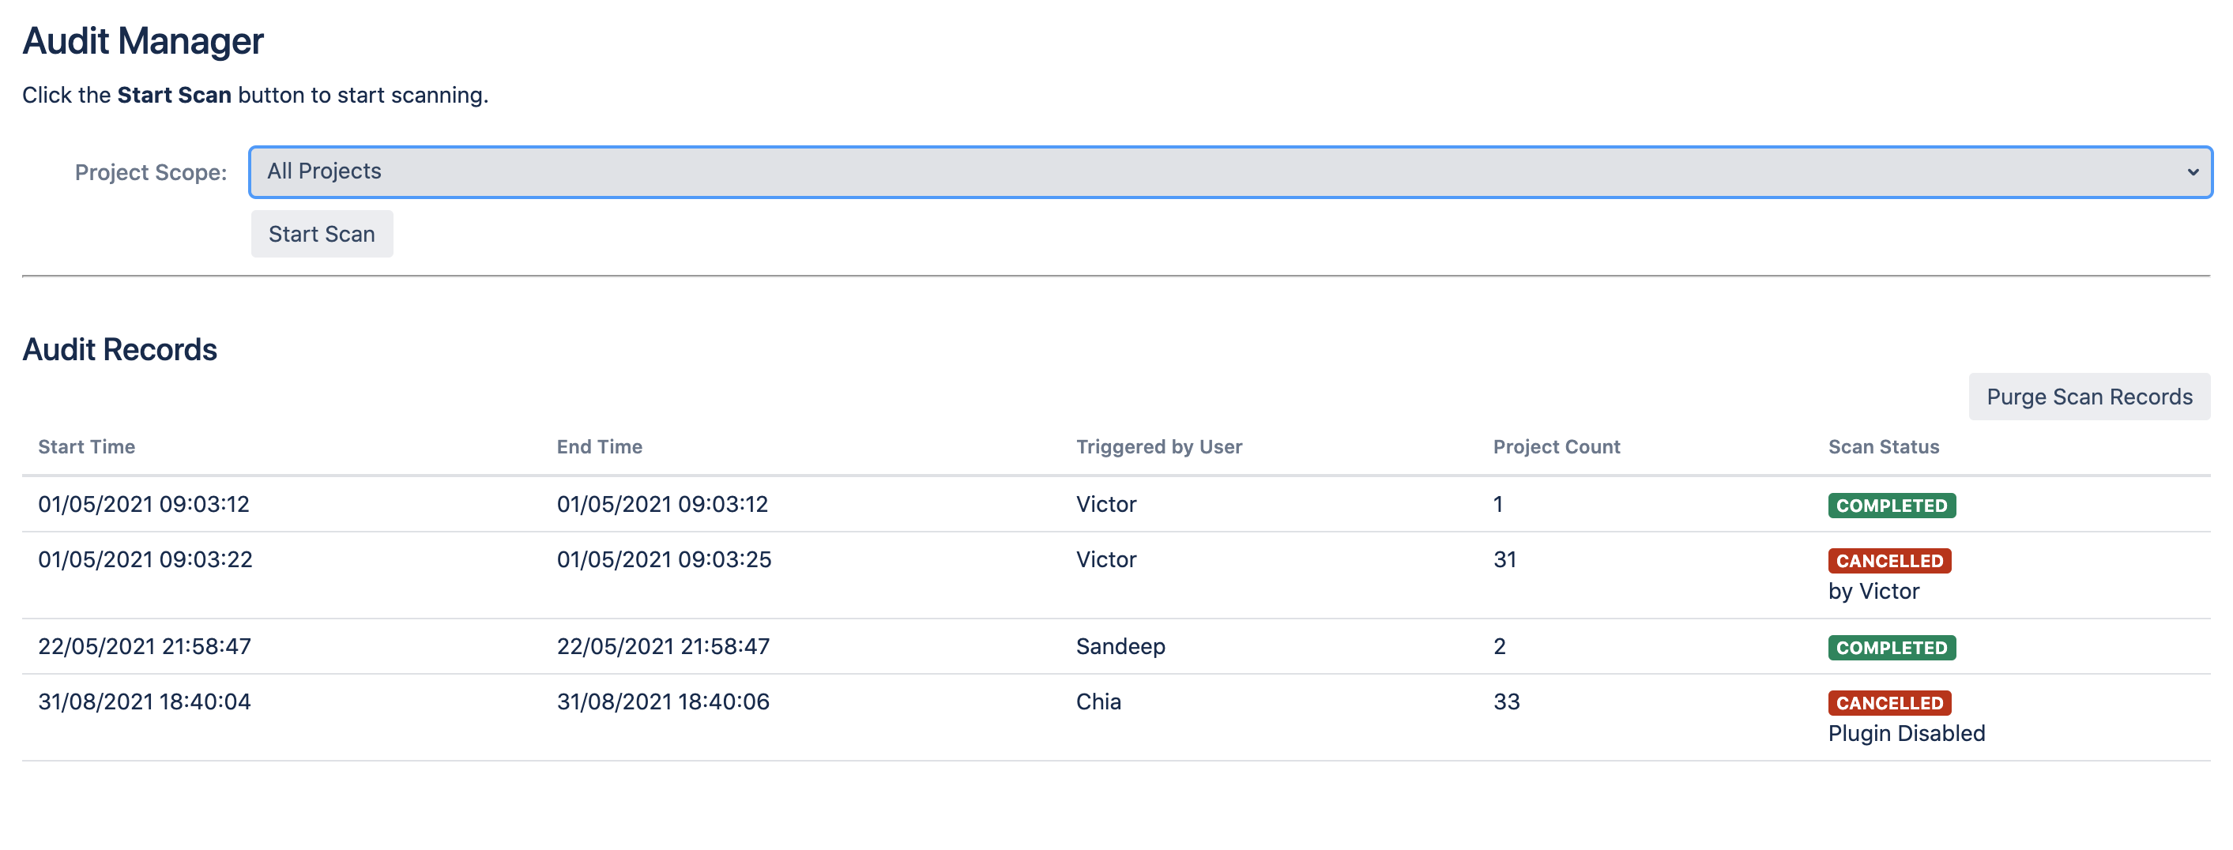Click the Plugin Disabled text
This screenshot has width=2233, height=850.
[x=1906, y=734]
